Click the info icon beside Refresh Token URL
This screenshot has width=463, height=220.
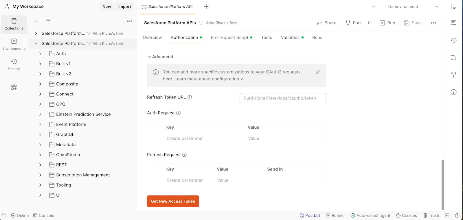point(190,97)
